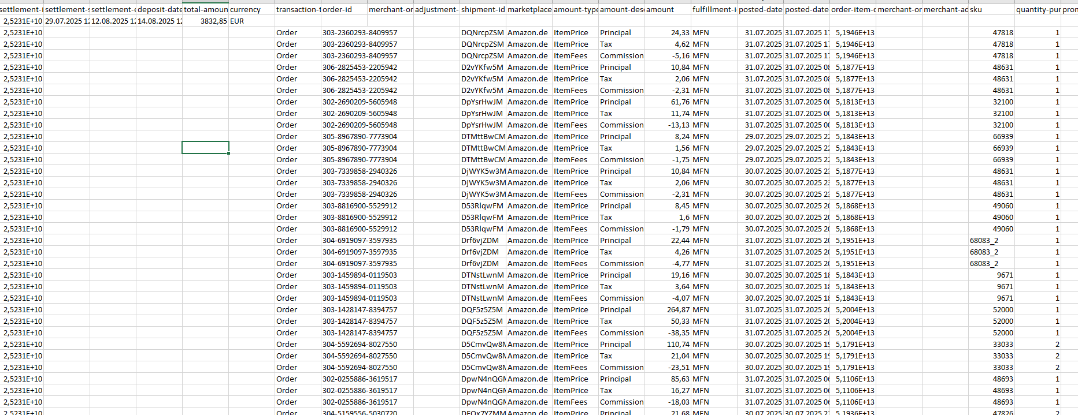Select the amount cell with value 264,87

(668, 310)
